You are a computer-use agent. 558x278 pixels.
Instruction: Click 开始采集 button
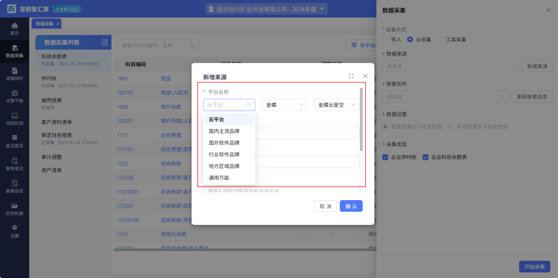[x=535, y=267]
